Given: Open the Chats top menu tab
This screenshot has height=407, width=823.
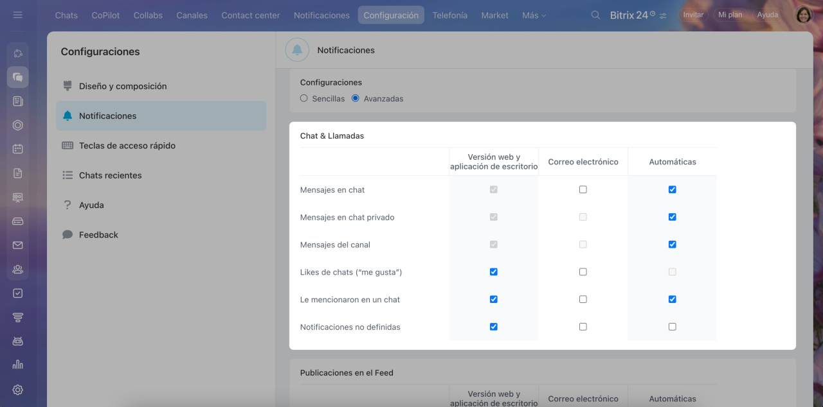Looking at the screenshot, I should [66, 15].
